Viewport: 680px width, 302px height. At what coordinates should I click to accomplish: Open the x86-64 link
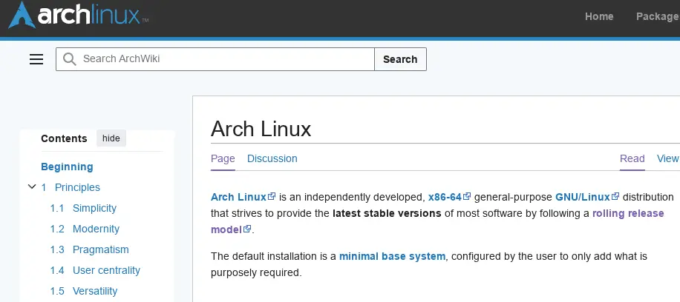tap(445, 197)
